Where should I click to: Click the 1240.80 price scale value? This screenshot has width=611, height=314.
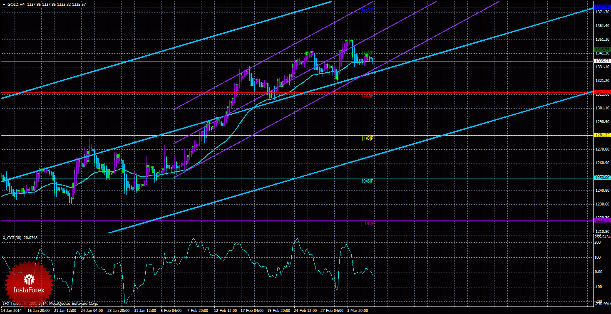point(602,190)
